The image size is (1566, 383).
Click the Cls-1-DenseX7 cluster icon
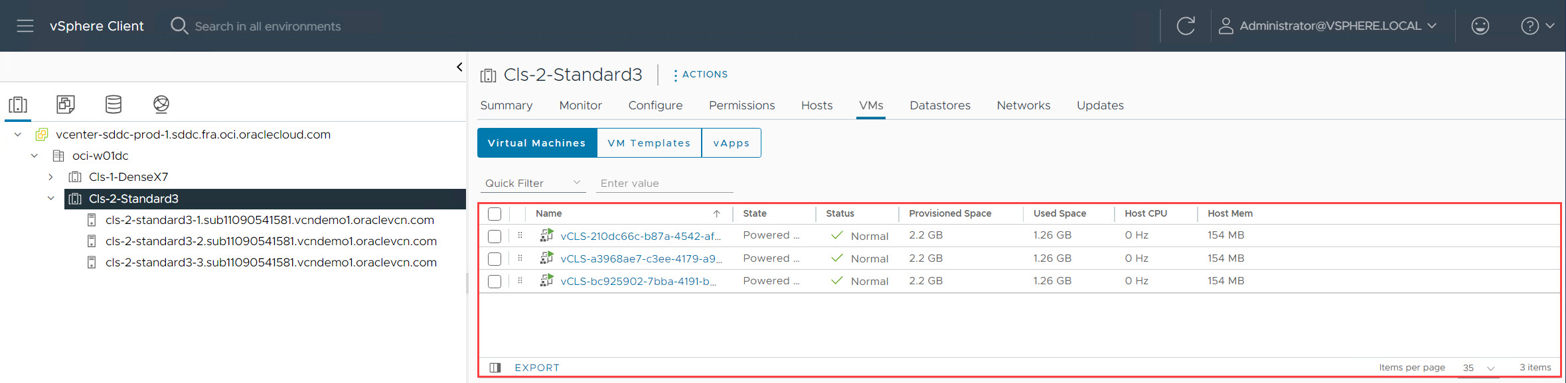coord(75,177)
